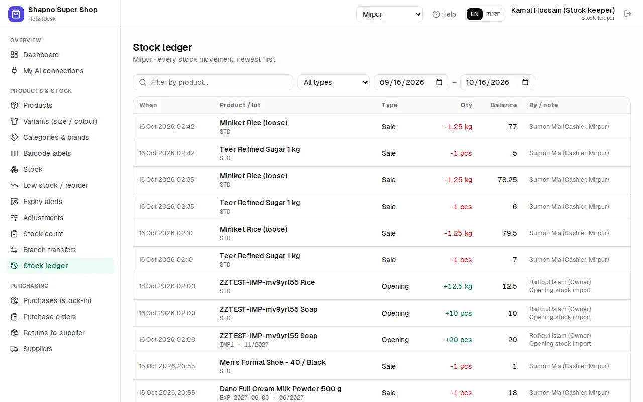Navigate to Expiry alerts

(60, 202)
